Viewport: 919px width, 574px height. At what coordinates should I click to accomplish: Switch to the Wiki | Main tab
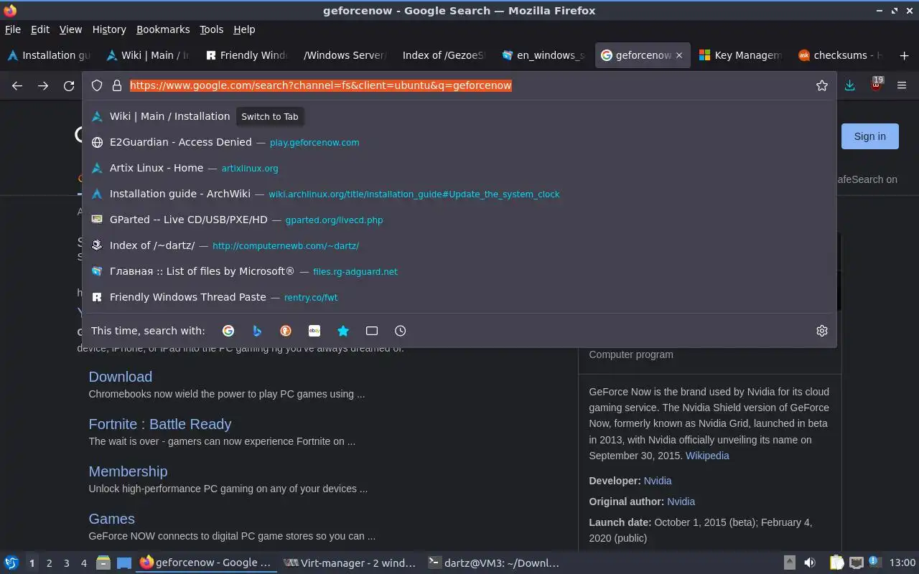(x=148, y=55)
